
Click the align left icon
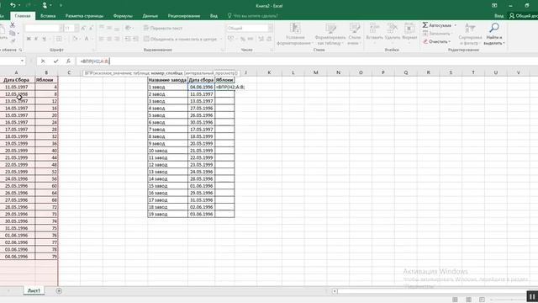tap(102, 40)
